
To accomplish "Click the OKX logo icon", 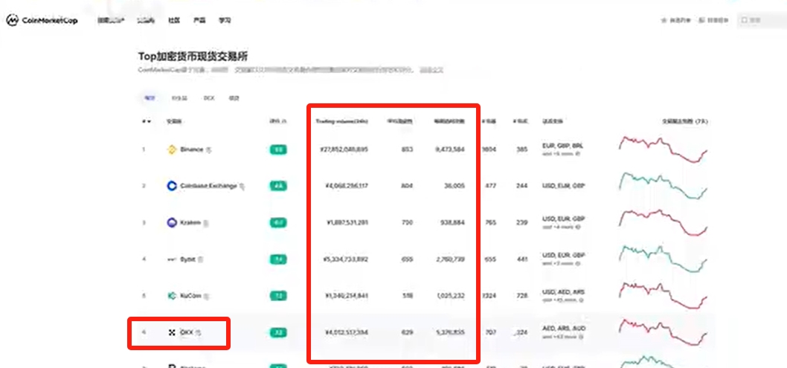I will coord(172,333).
